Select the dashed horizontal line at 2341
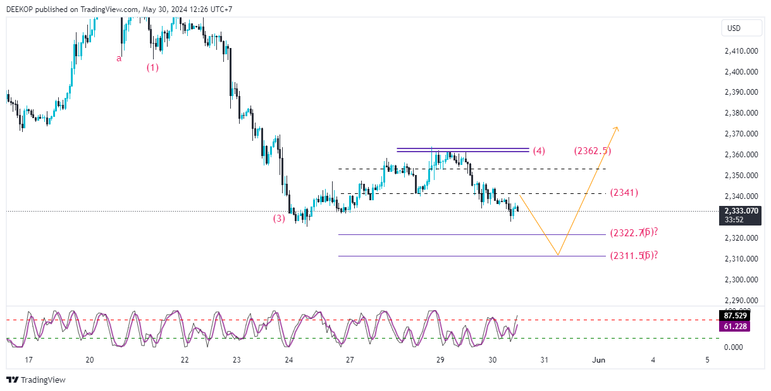 (x=473, y=193)
